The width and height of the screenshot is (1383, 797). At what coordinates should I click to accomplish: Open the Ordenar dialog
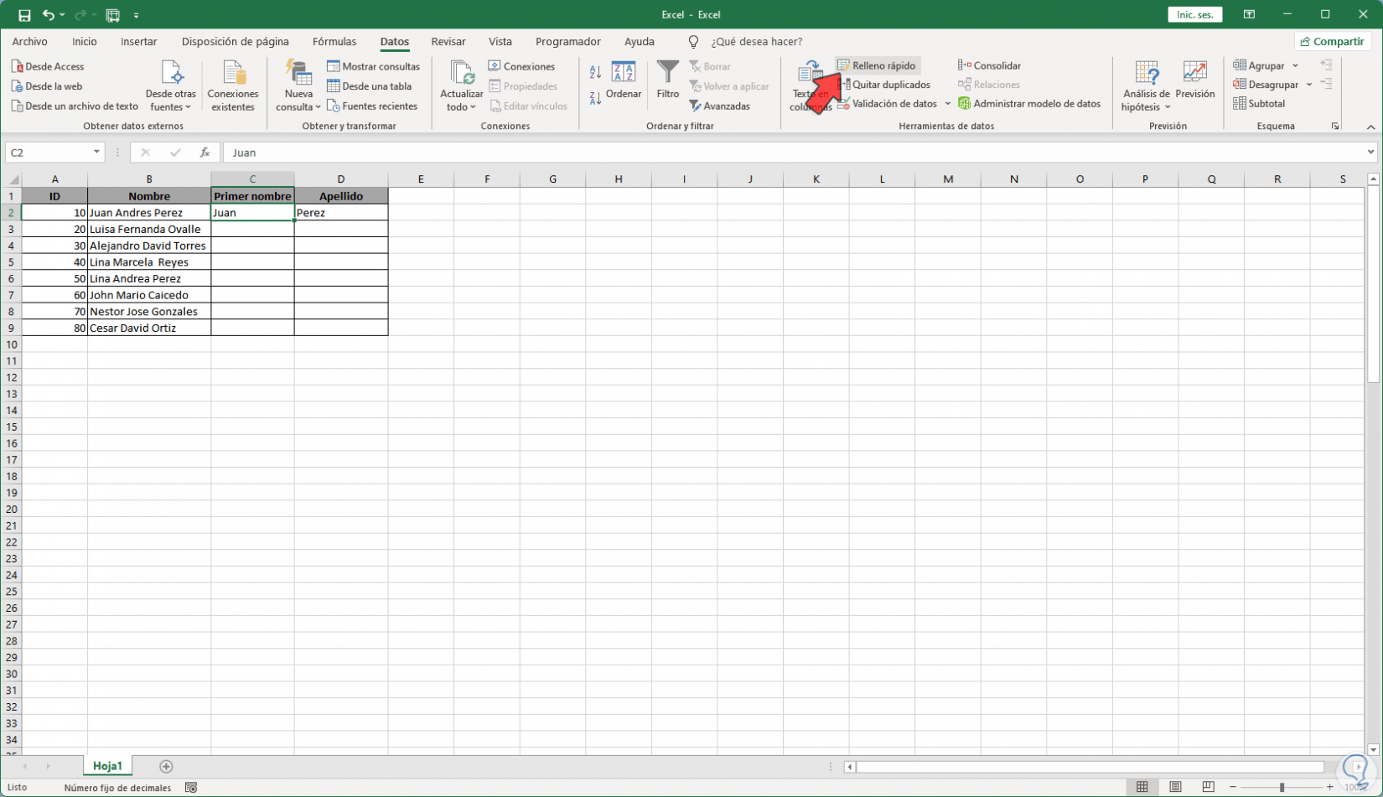(624, 80)
